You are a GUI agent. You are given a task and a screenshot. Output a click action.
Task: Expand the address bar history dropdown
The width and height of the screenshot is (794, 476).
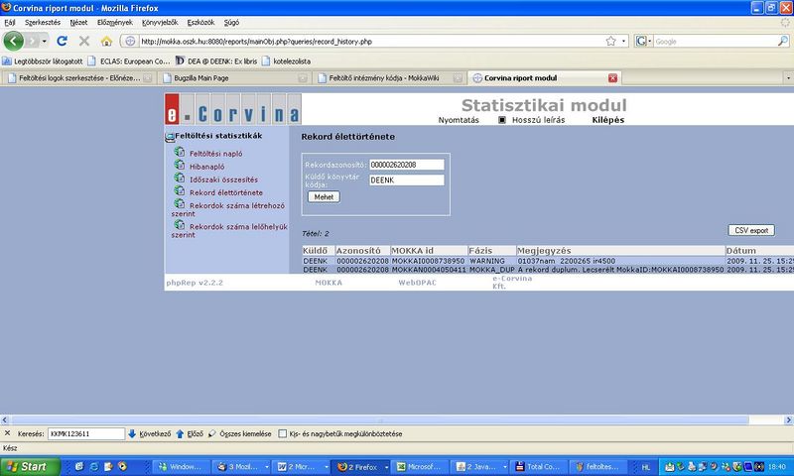pos(623,42)
